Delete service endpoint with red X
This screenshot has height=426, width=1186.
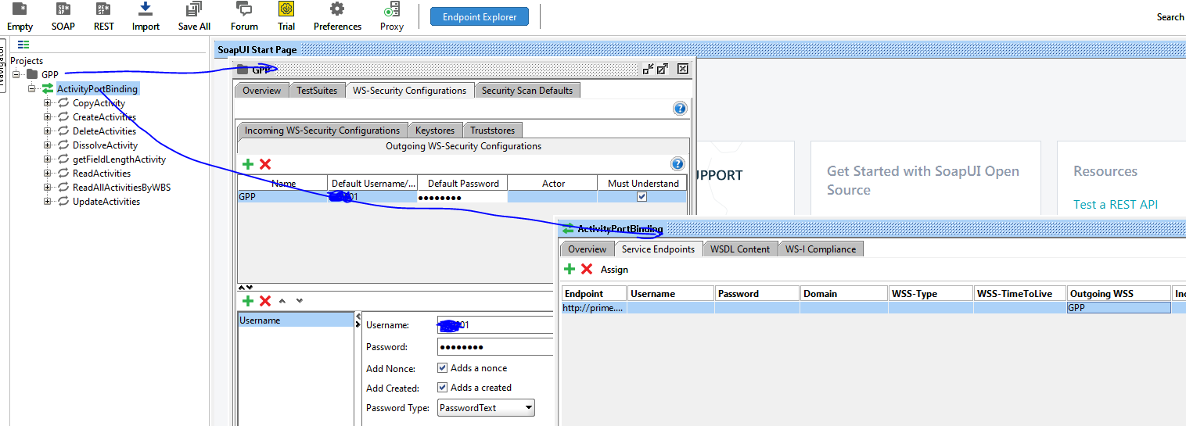(x=587, y=269)
